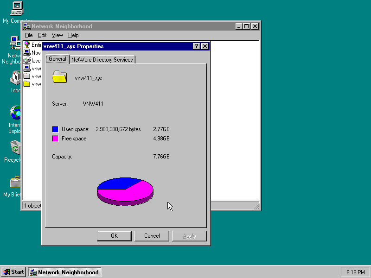The width and height of the screenshot is (371, 278).
Task: Select the lase printer icon in list
Action: point(27,61)
